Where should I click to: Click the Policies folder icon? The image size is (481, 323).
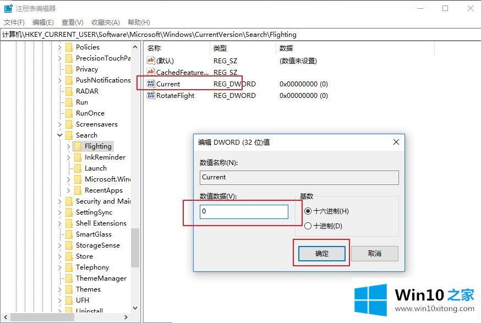coord(69,47)
